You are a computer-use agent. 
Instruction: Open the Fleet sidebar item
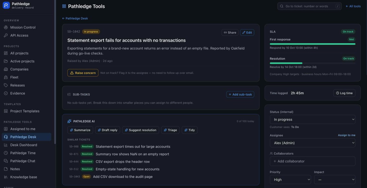point(26,77)
